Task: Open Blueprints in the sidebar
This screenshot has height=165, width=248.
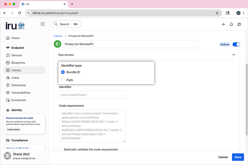Action: (x=18, y=63)
